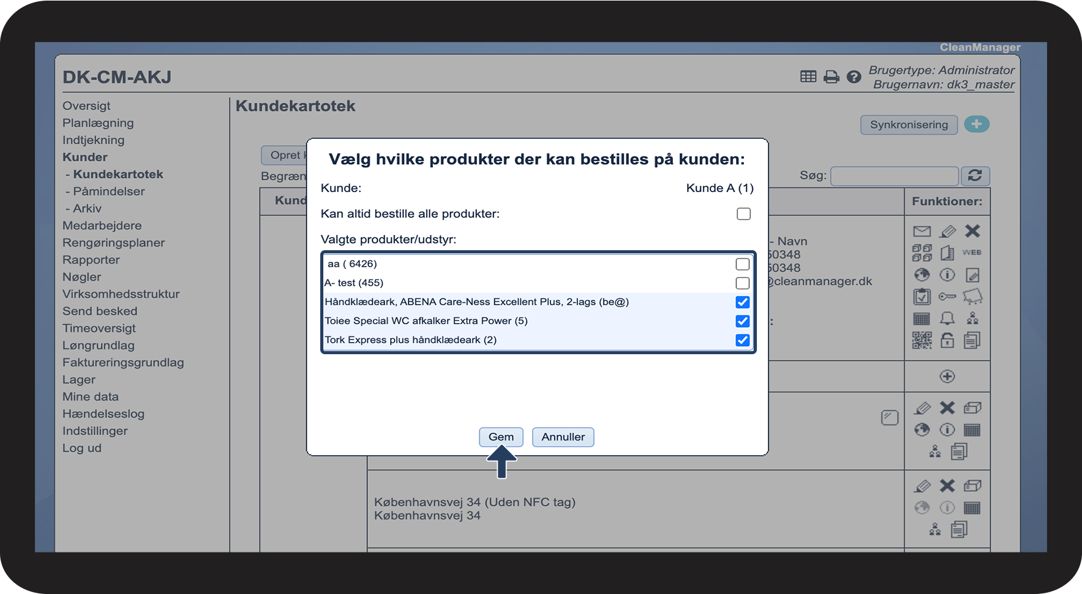The width and height of the screenshot is (1082, 594).
Task: Check the 'aa ( 6426)' product checkbox
Action: 742,264
